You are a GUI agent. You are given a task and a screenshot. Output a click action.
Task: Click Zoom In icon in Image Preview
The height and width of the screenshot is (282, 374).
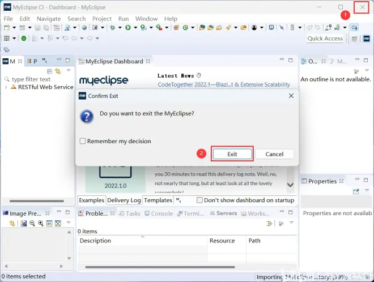41,223
